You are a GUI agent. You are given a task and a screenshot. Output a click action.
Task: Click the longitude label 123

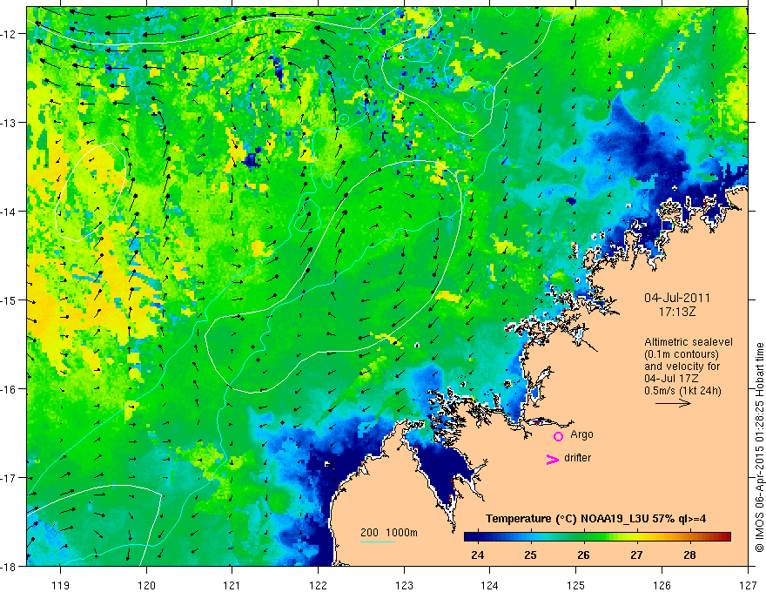[404, 585]
